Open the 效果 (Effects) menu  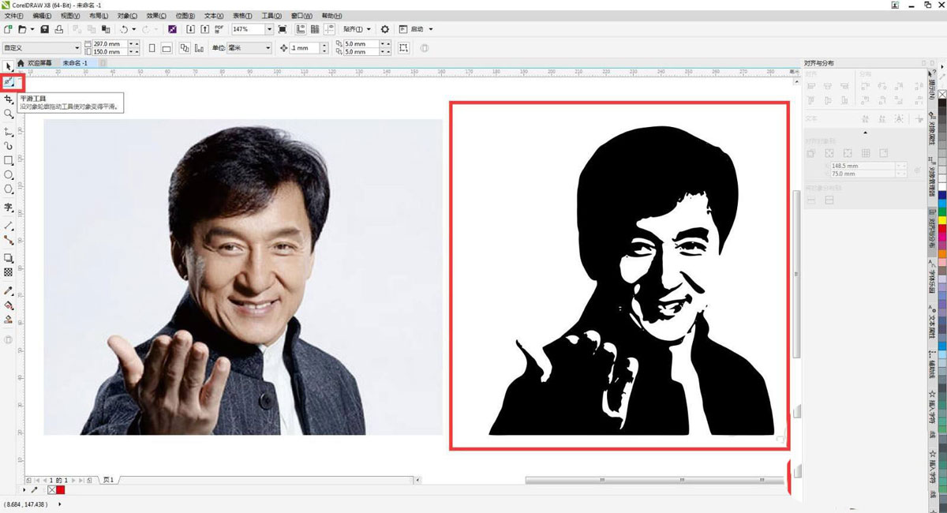155,16
